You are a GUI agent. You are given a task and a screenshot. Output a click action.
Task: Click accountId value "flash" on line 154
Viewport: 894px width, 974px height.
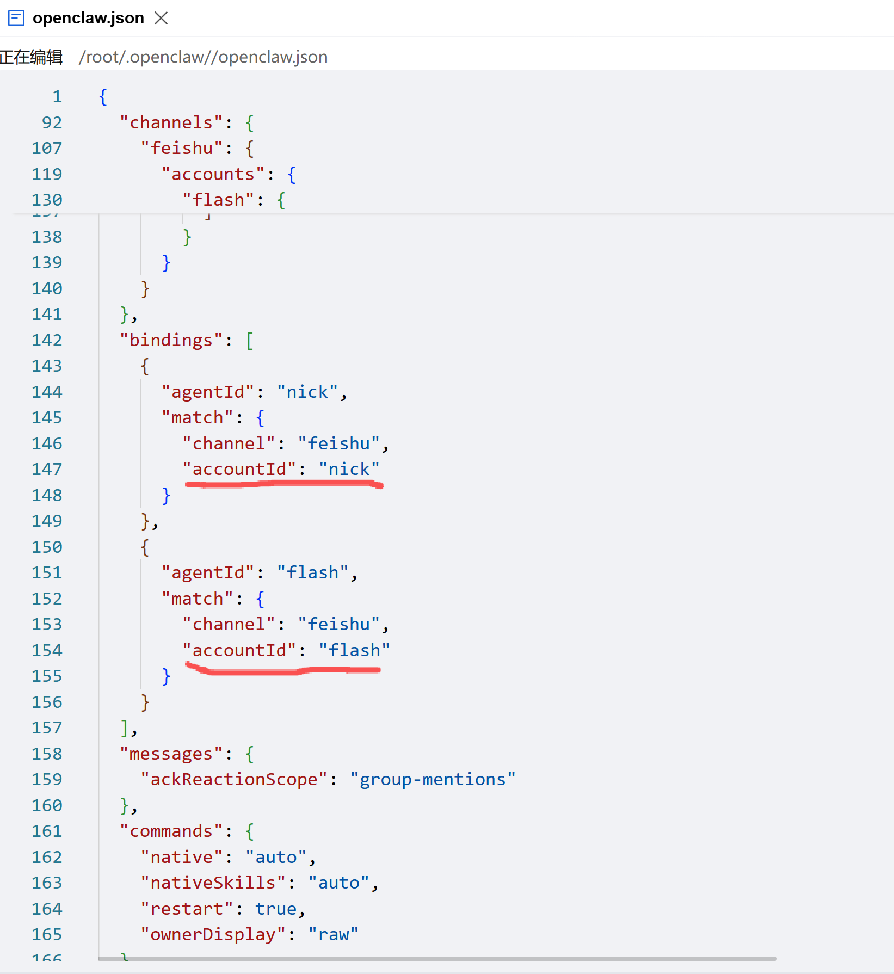pos(354,650)
